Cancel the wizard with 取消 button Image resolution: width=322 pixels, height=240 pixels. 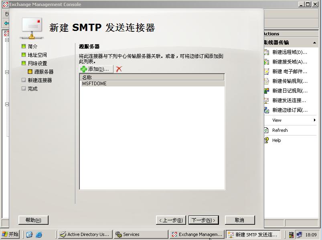pos(240,220)
